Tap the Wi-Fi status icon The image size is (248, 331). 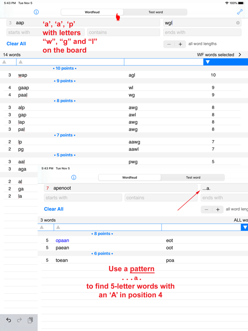(x=227, y=3)
